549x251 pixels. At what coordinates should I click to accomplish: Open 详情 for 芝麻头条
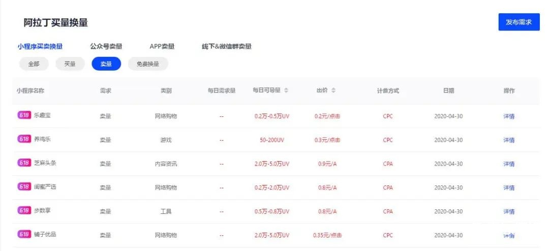509,164
